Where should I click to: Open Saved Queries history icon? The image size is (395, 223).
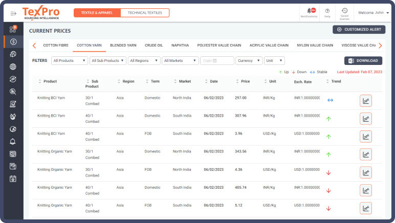(344, 11)
